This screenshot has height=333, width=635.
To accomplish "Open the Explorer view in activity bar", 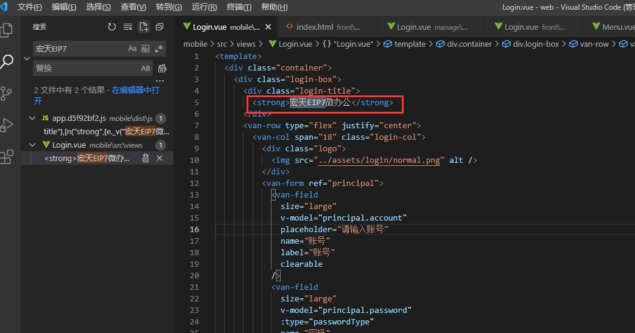I will 7,30.
